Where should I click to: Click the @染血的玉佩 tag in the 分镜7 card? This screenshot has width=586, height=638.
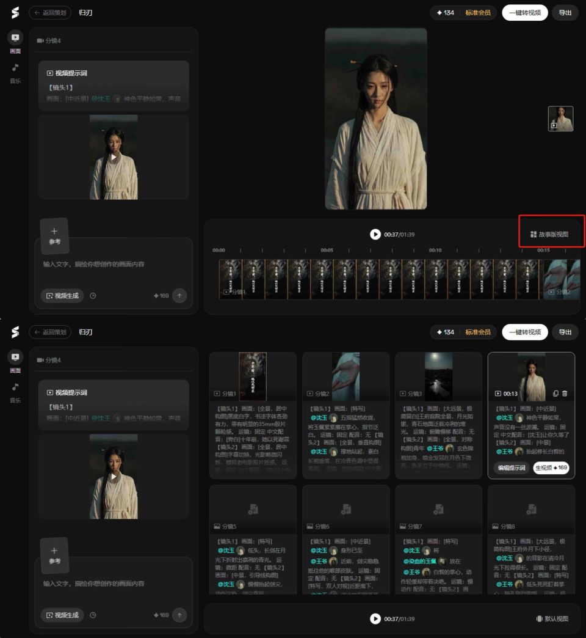coord(420,561)
